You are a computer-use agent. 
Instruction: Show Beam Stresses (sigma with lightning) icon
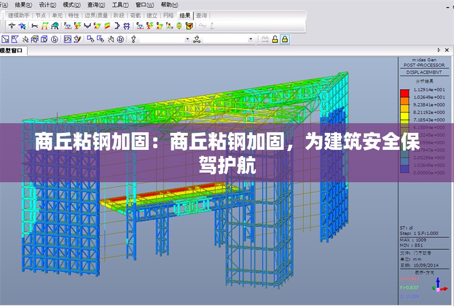pos(150,26)
